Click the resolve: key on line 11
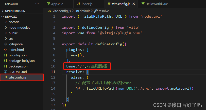This screenshot has height=110, width=206. [75, 72]
